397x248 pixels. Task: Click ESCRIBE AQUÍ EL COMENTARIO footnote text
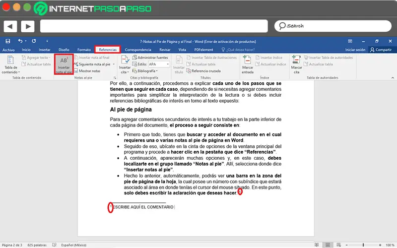[143, 207]
